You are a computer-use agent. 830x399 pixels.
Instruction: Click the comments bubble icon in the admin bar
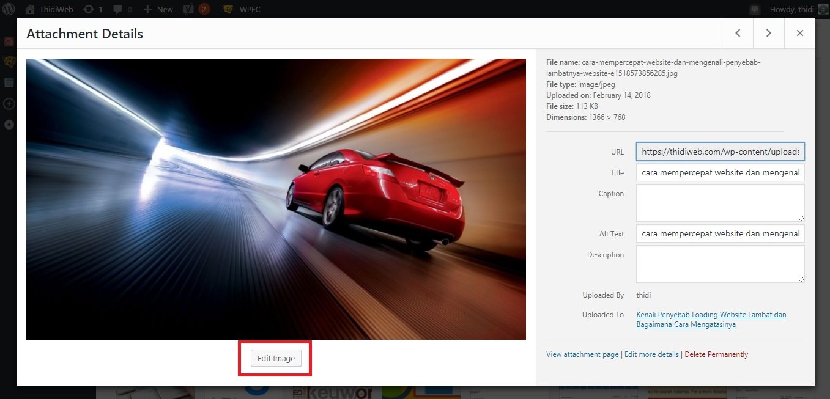click(118, 9)
